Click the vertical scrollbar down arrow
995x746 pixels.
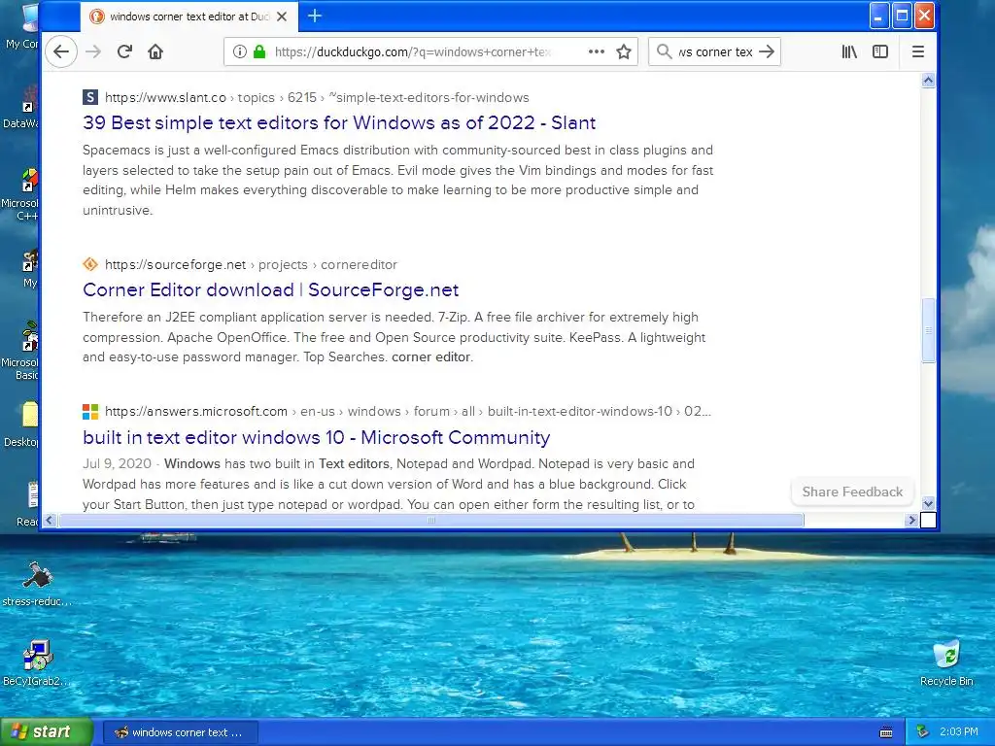click(x=928, y=504)
